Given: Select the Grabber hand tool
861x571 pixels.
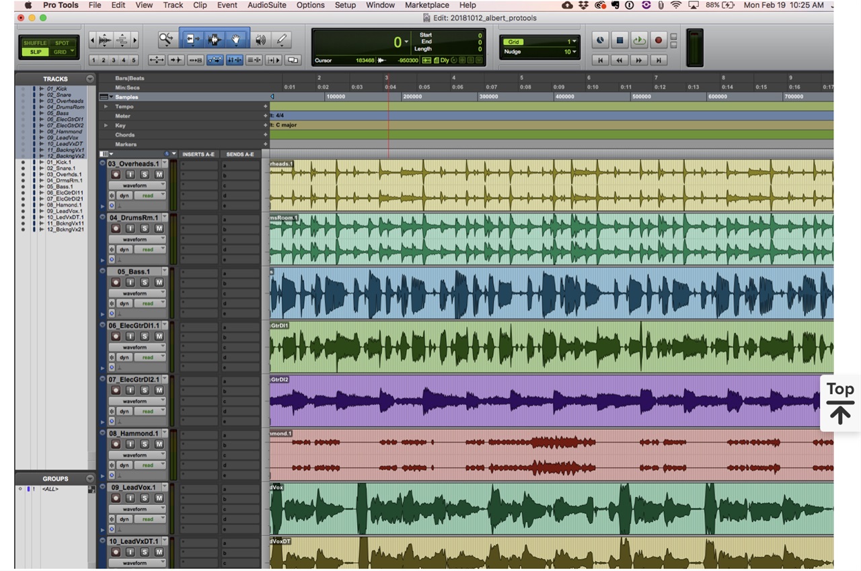Looking at the screenshot, I should (236, 40).
